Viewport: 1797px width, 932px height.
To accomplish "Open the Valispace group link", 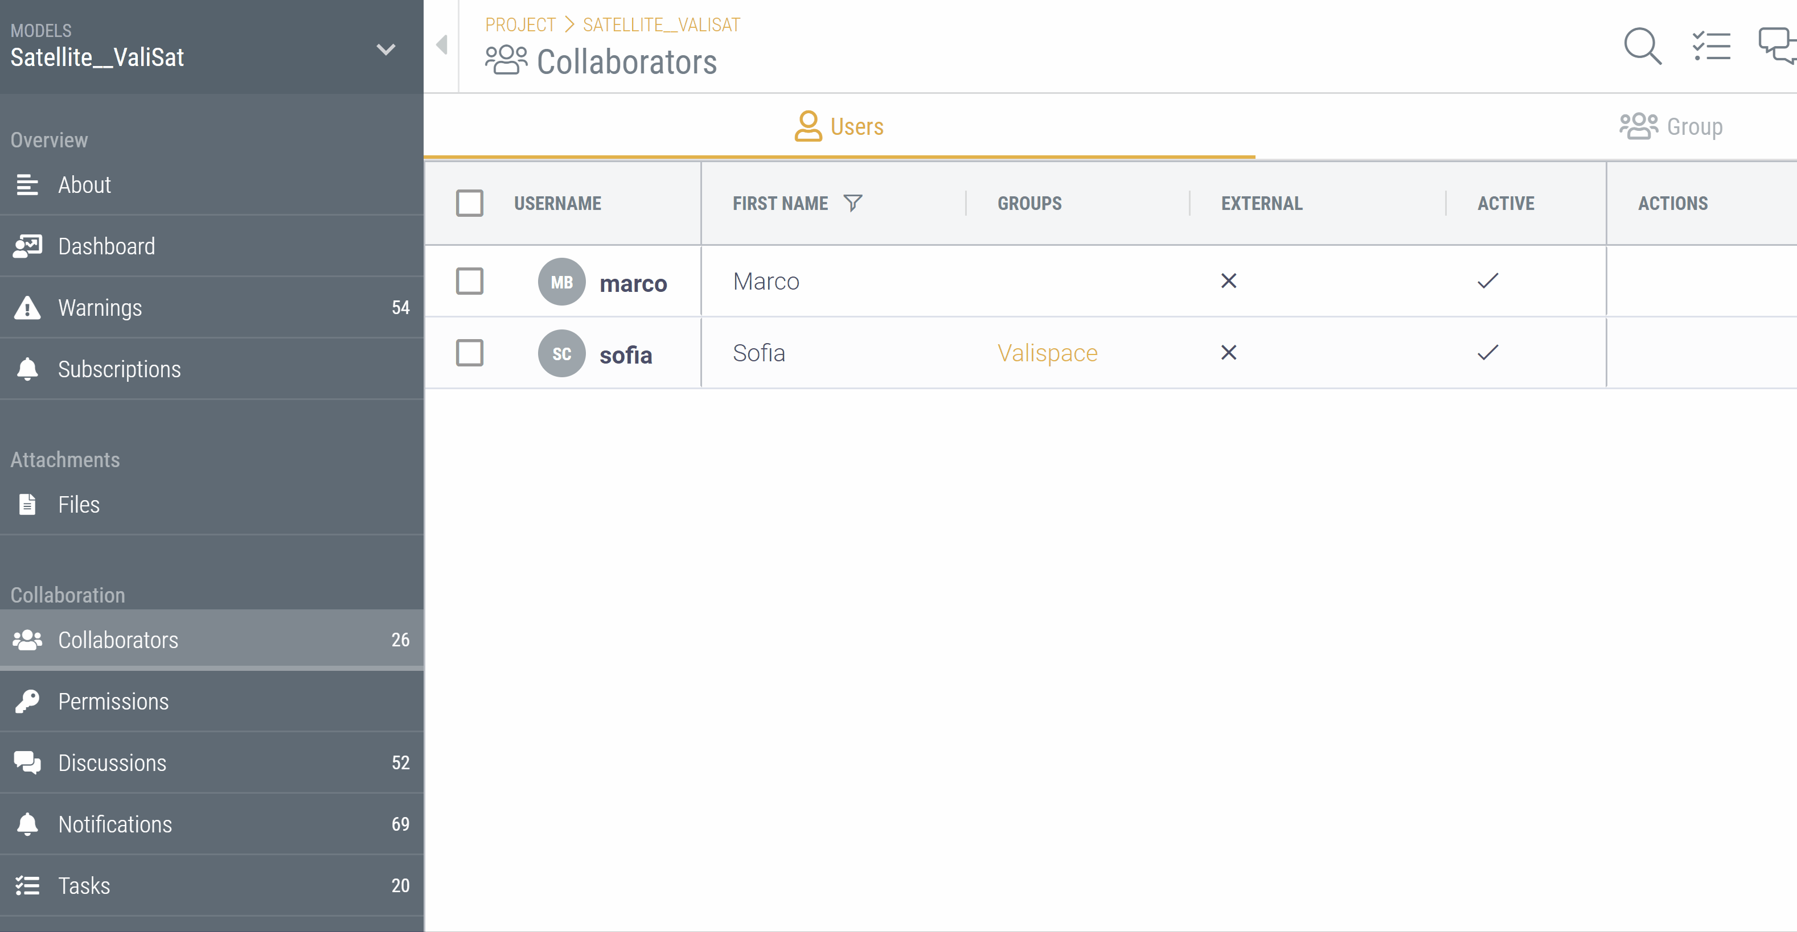I will (1047, 353).
